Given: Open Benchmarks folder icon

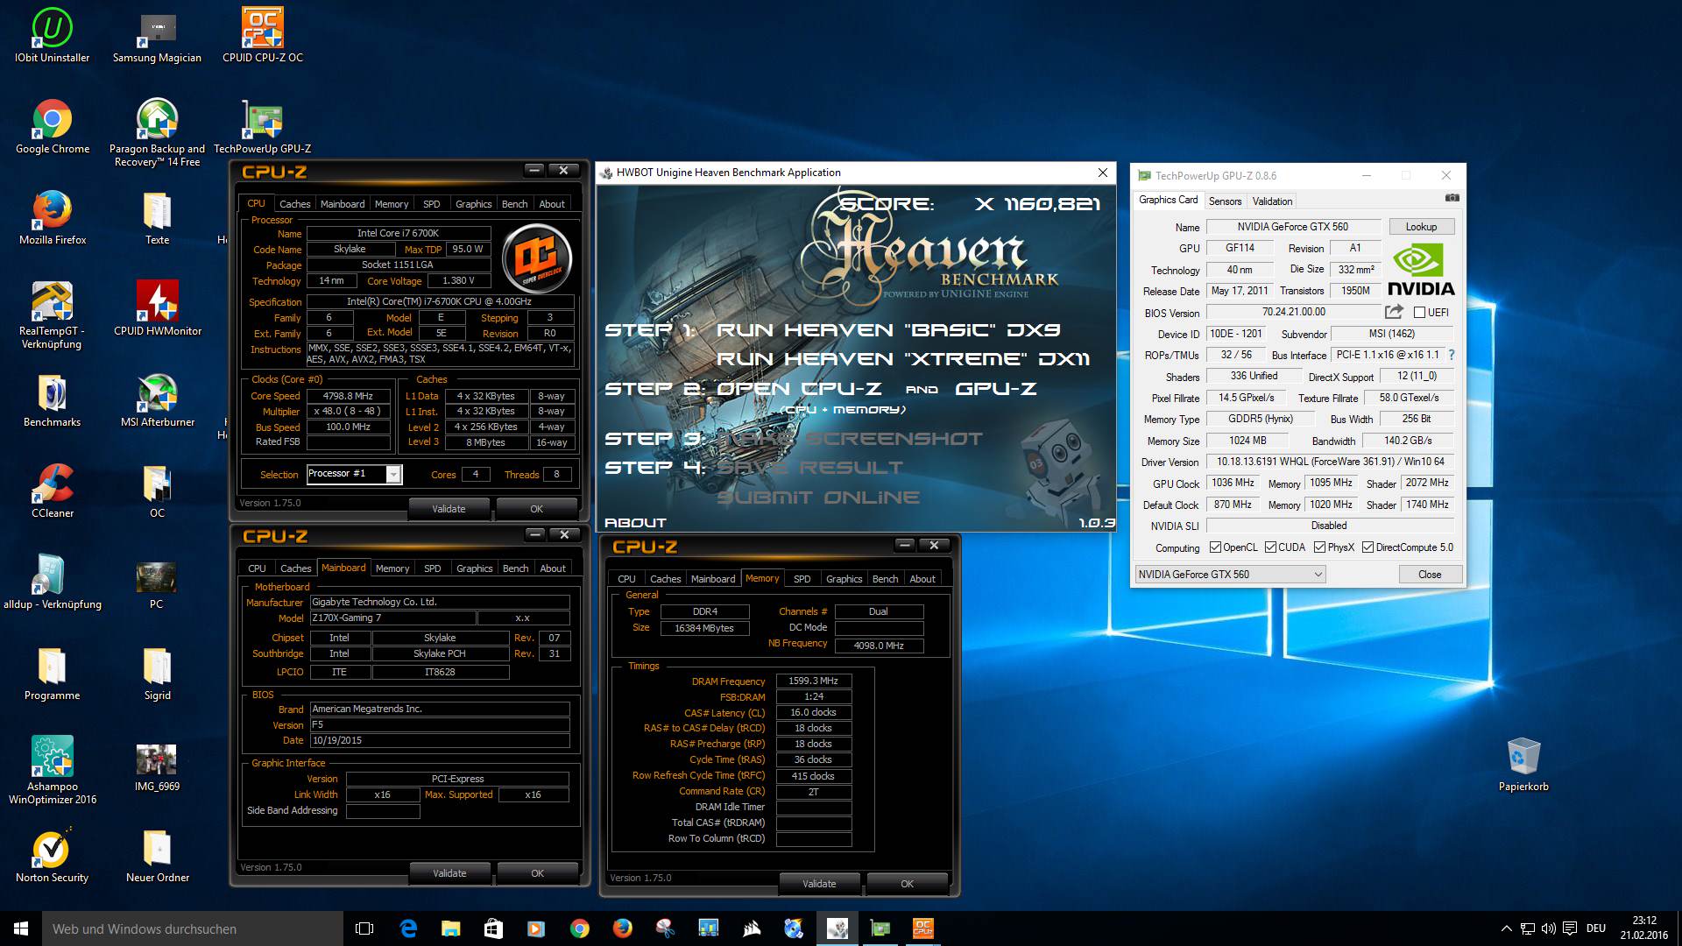Looking at the screenshot, I should 53,399.
